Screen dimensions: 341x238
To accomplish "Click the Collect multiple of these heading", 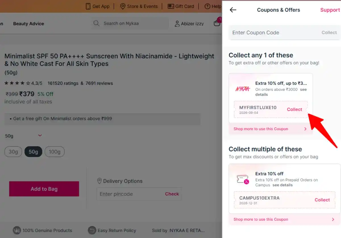I will click(265, 149).
